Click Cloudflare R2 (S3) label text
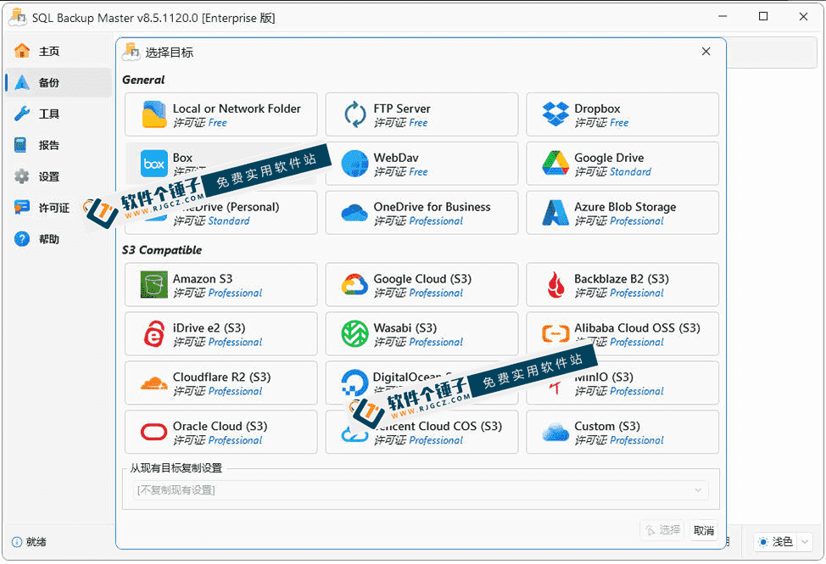 point(221,377)
